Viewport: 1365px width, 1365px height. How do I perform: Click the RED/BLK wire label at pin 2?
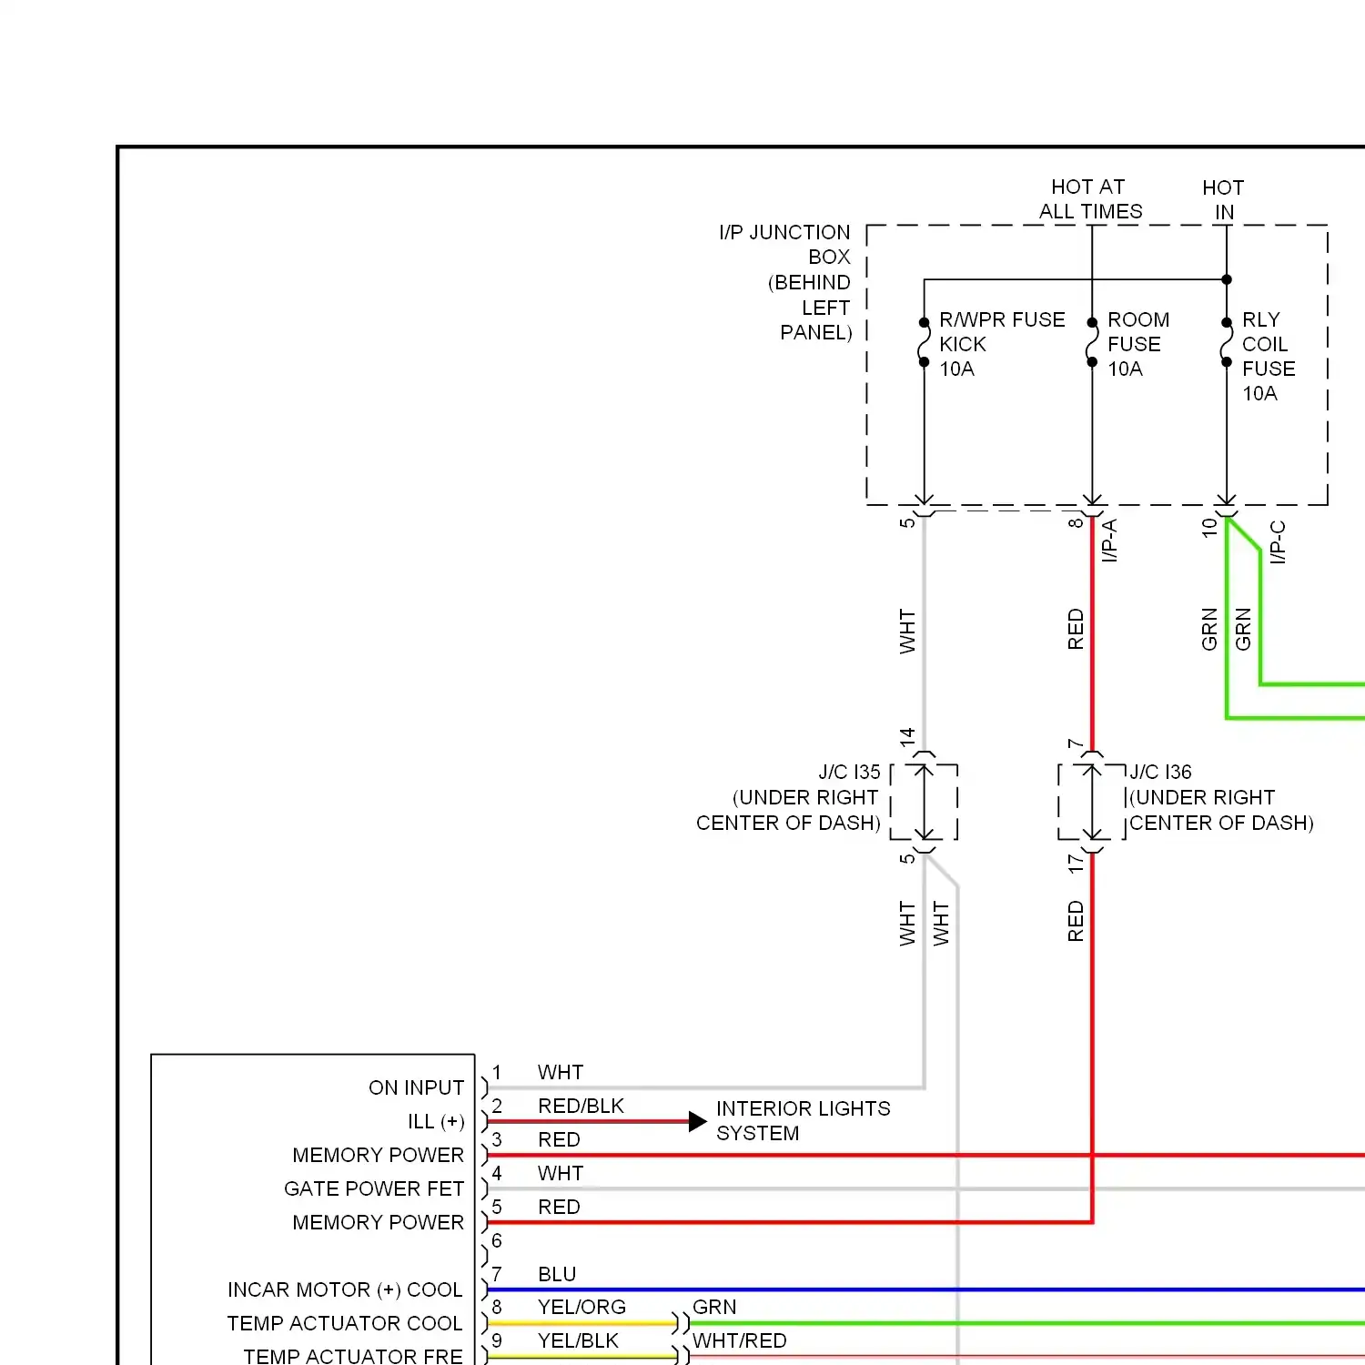581,1106
